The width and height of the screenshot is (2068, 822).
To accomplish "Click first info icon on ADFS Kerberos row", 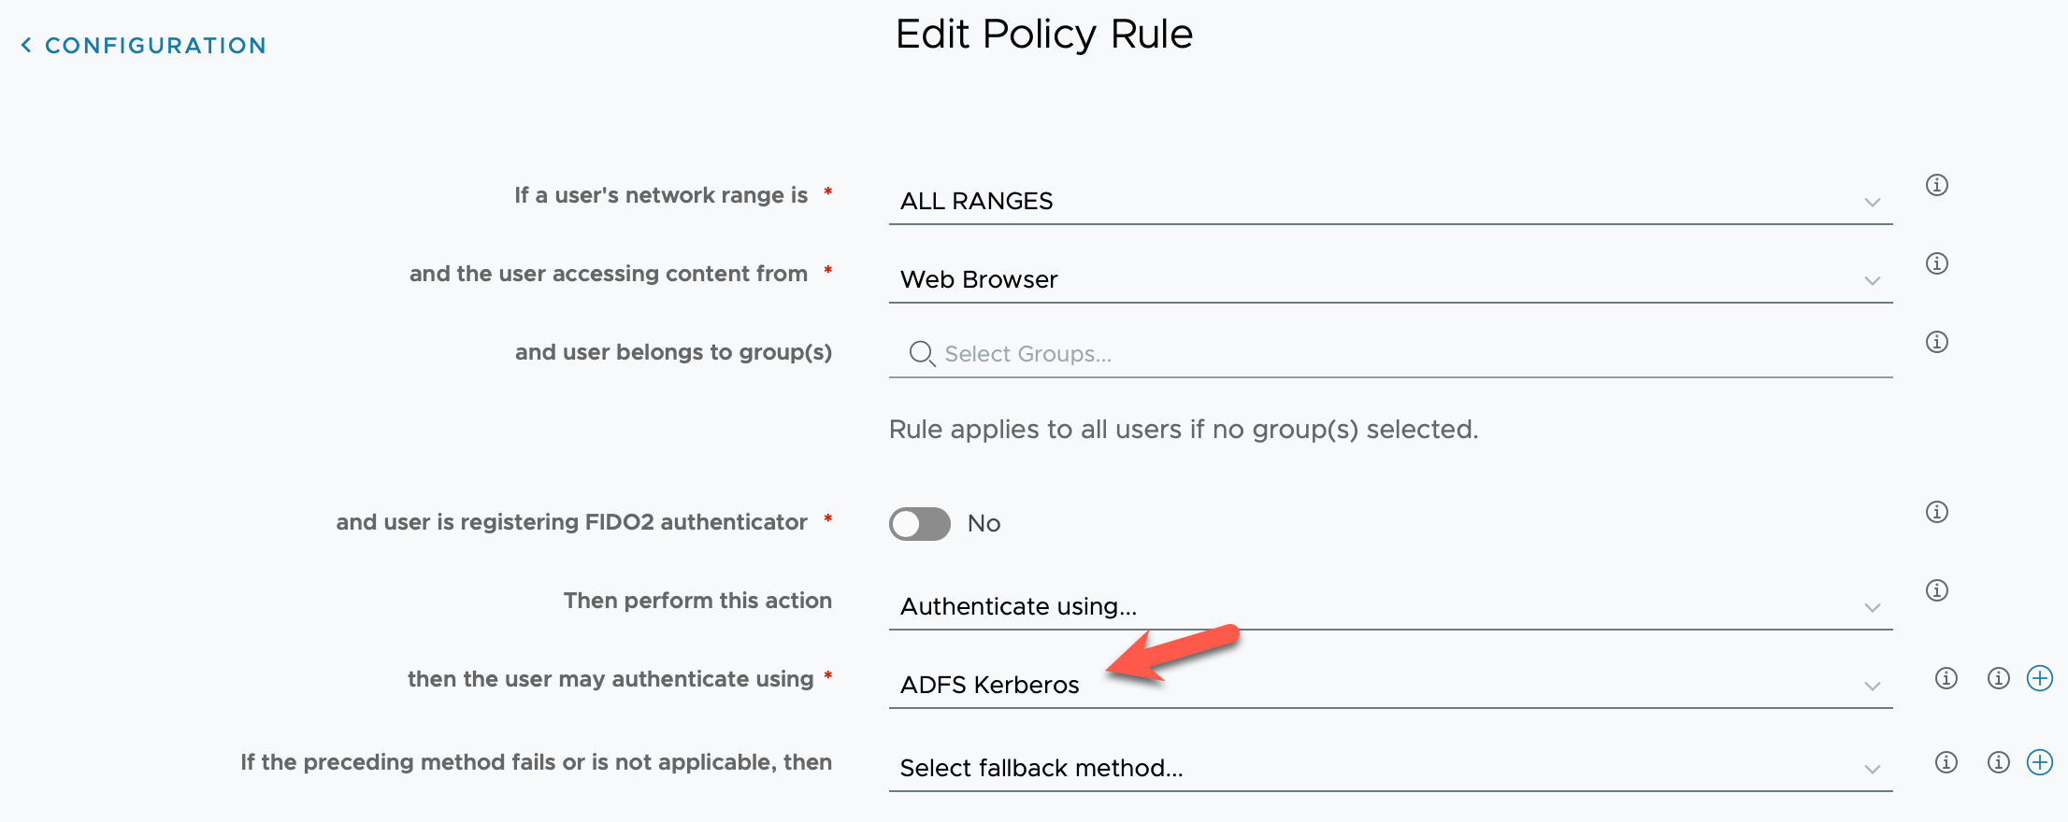I will click(1946, 678).
